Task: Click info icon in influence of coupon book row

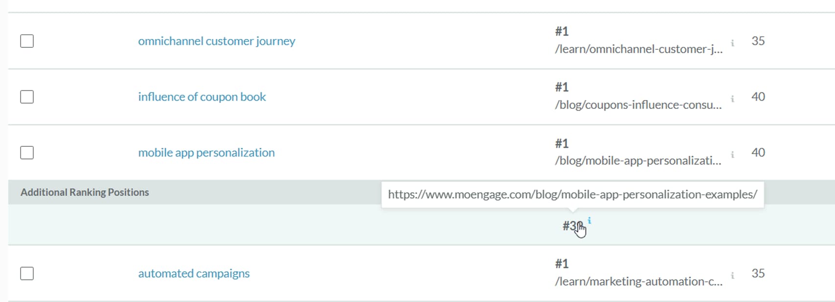Action: pyautogui.click(x=732, y=99)
